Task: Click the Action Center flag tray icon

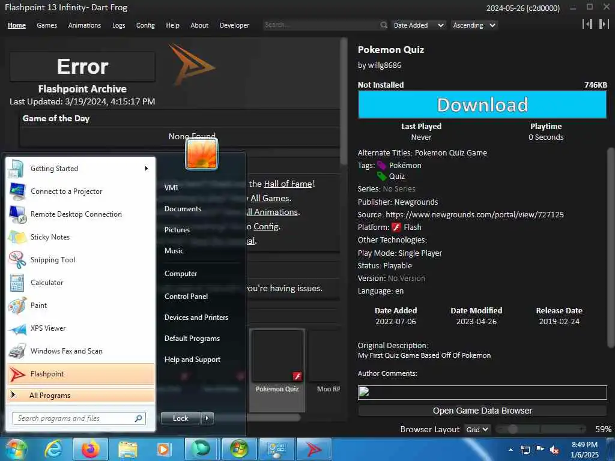Action: 540,450
